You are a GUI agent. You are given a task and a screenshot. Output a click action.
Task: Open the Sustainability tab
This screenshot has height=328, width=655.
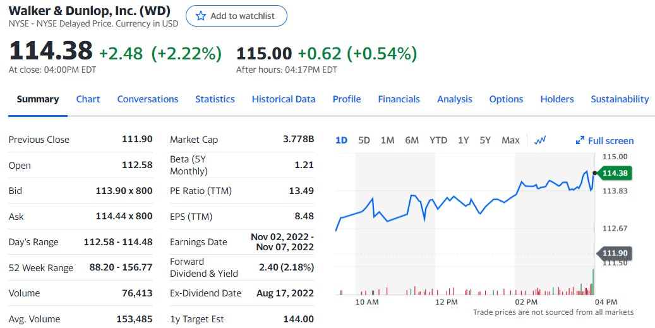[620, 99]
